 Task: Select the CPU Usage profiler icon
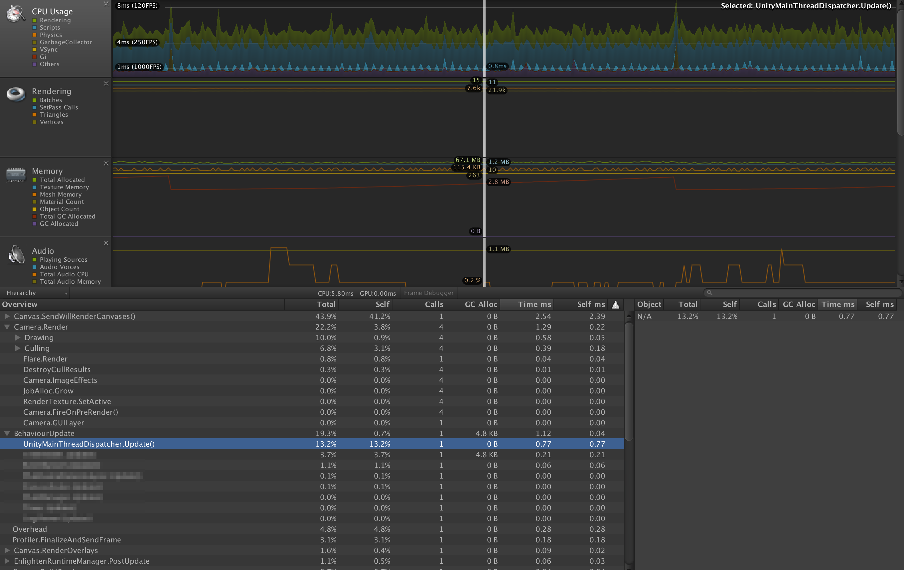tap(16, 14)
